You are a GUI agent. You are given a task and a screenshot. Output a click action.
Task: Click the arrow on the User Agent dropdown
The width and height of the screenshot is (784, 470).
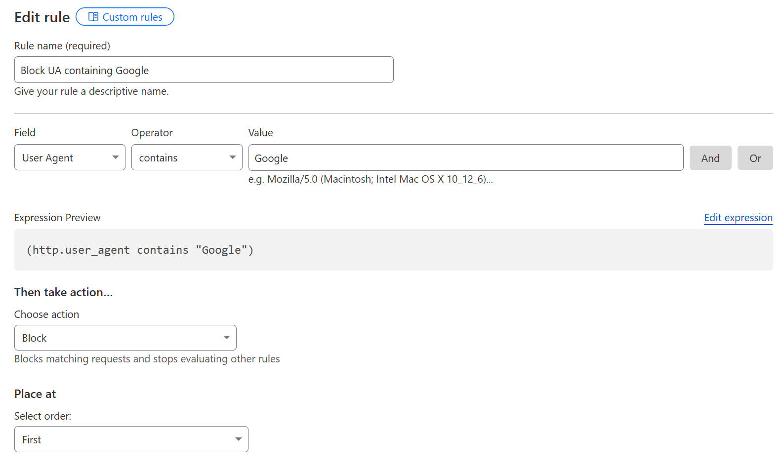point(116,157)
